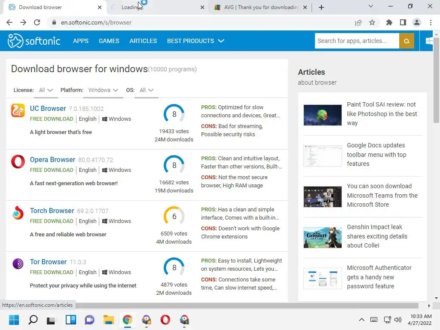The width and height of the screenshot is (440, 330).
Task: Open a new tab with plus
Action: [x=321, y=7]
